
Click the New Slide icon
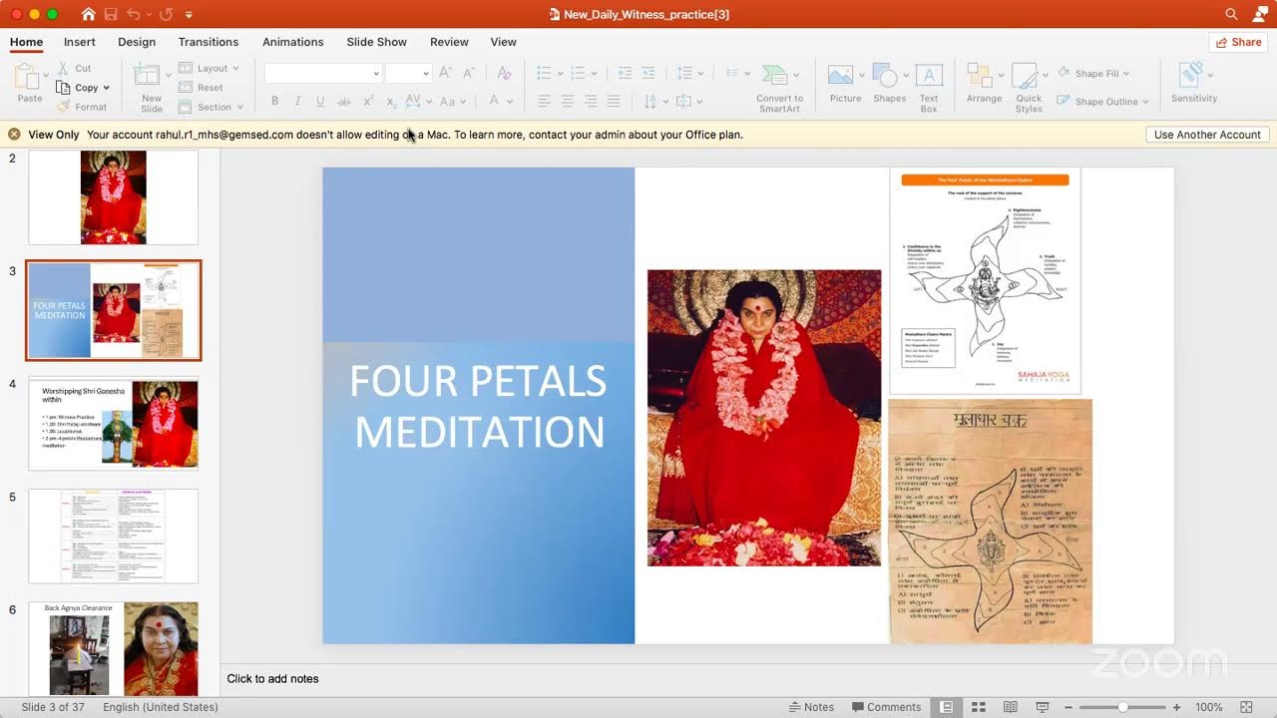click(147, 76)
